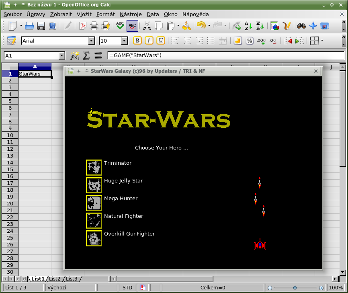This screenshot has height=293, width=348.
Task: Open the New document dropdown arrow
Action: pos(21,26)
